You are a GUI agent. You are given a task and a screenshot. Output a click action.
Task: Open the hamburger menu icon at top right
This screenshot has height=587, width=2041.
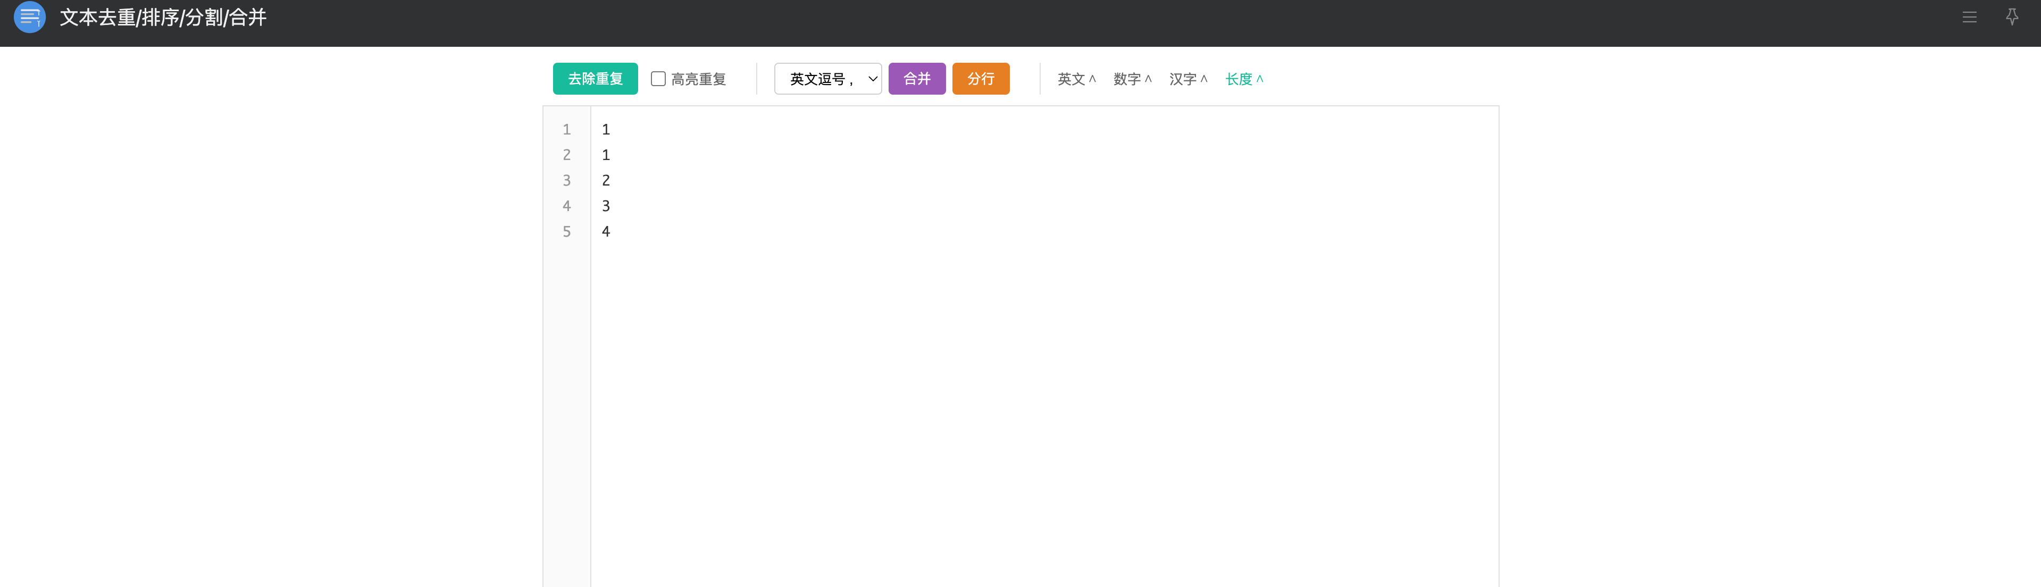pos(1969,16)
